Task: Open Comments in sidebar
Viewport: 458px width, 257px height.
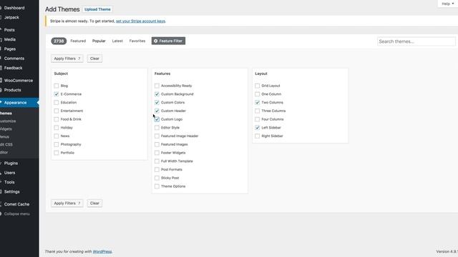Action: pyautogui.click(x=14, y=59)
